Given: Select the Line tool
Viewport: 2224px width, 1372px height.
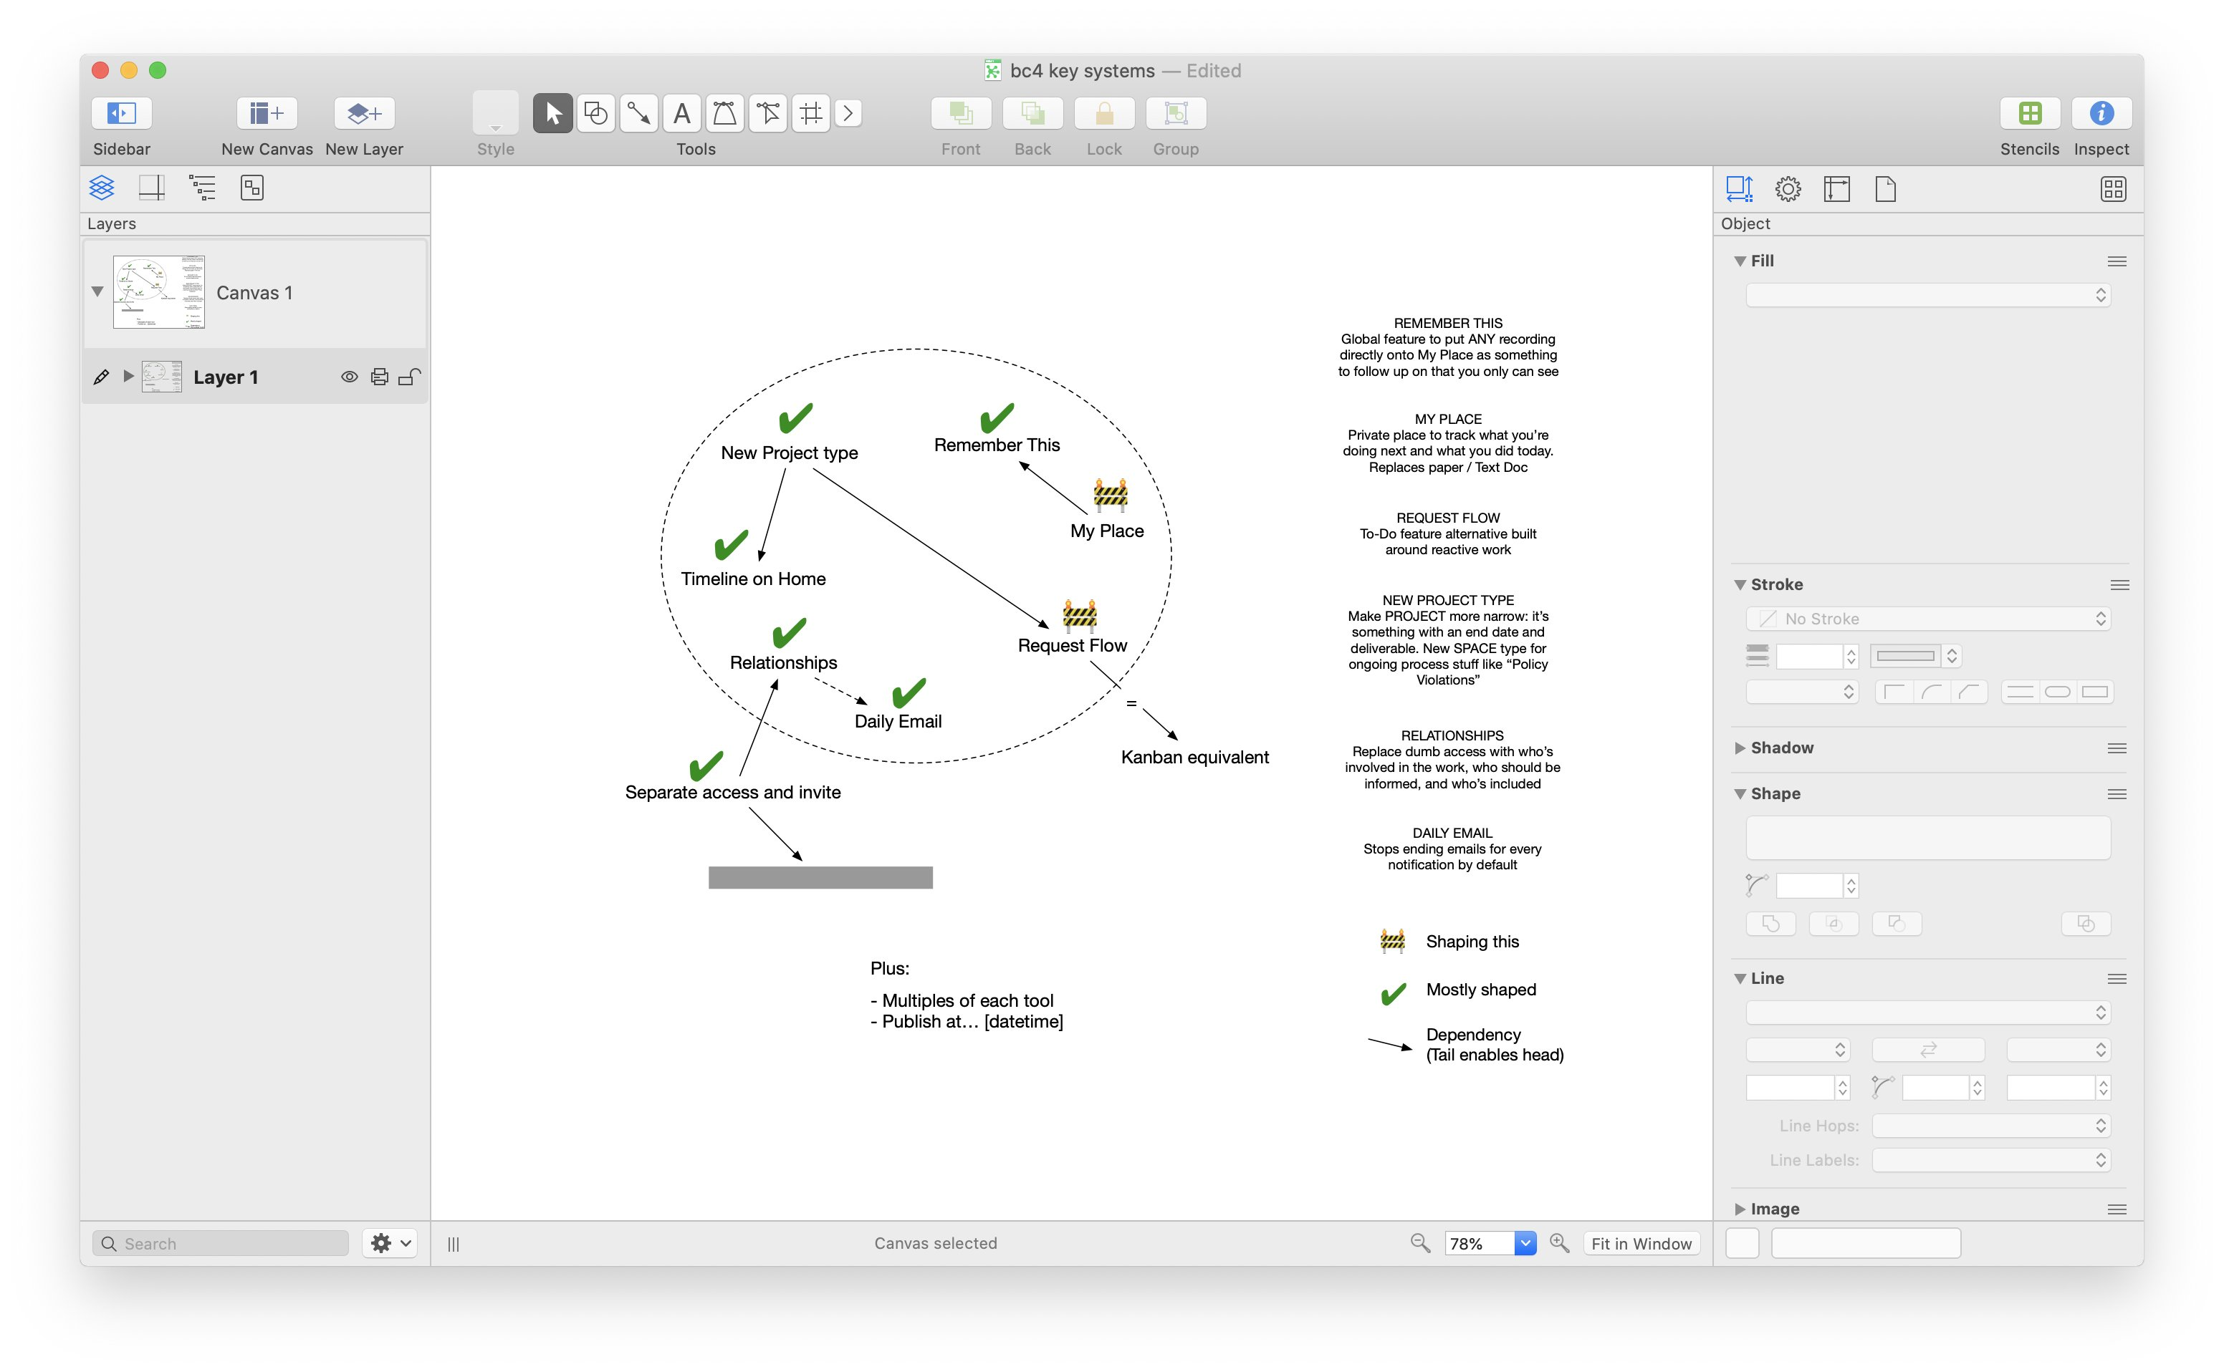Looking at the screenshot, I should pyautogui.click(x=639, y=113).
